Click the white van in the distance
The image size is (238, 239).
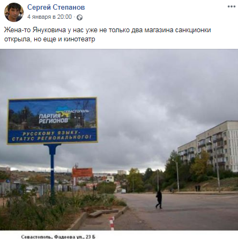123,191
